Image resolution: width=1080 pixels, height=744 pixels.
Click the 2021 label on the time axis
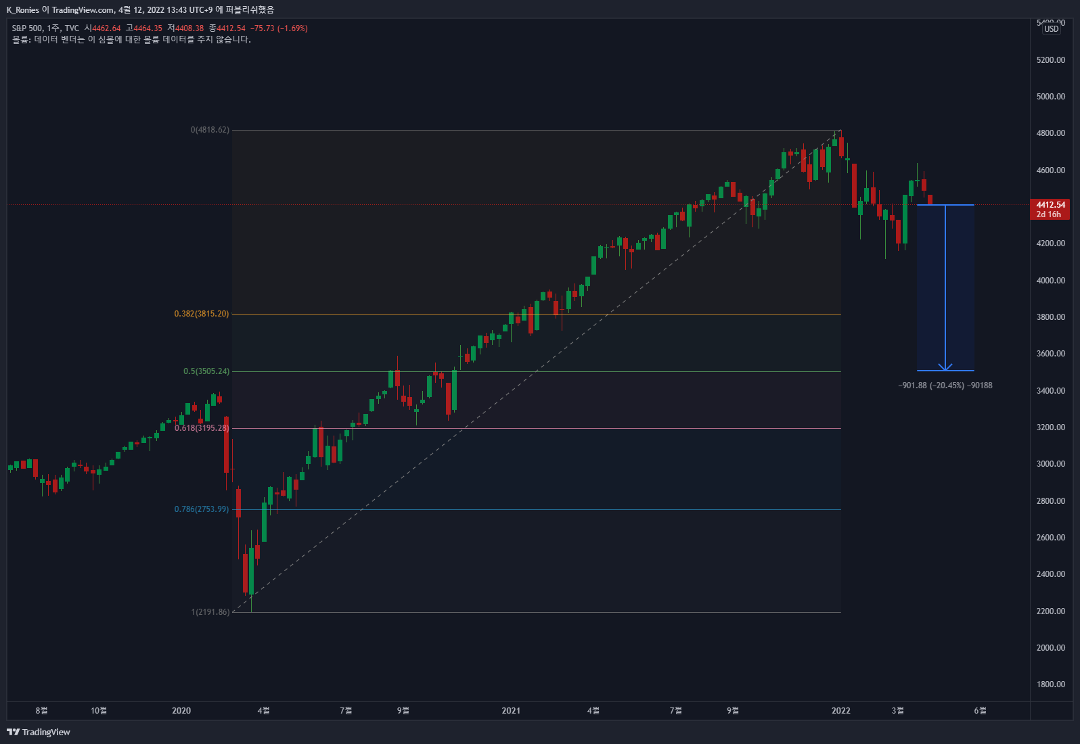click(x=511, y=711)
